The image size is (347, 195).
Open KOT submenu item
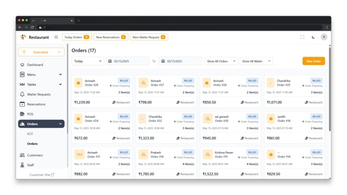(x=30, y=134)
